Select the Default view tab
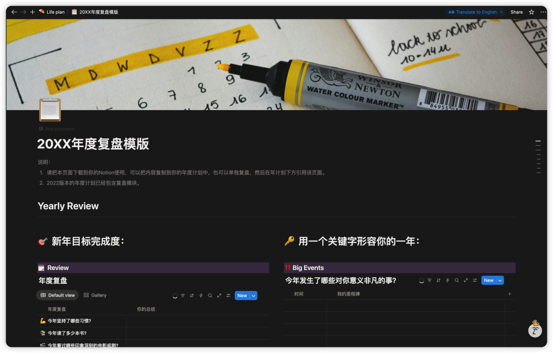The width and height of the screenshot is (553, 353). point(57,295)
